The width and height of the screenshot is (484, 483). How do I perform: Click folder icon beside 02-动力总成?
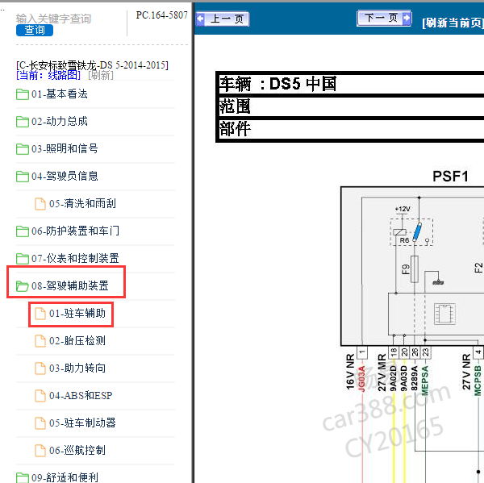click(23, 122)
